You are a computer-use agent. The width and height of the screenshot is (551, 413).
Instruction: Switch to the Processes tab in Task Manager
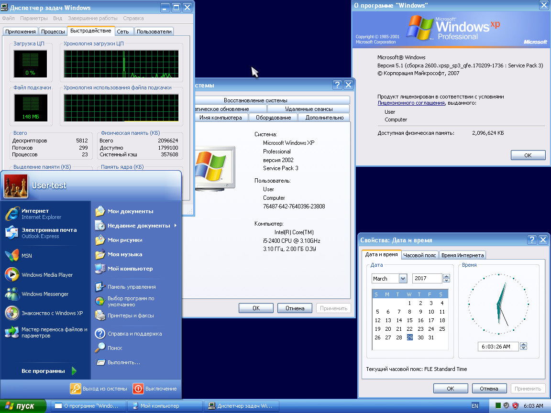53,32
